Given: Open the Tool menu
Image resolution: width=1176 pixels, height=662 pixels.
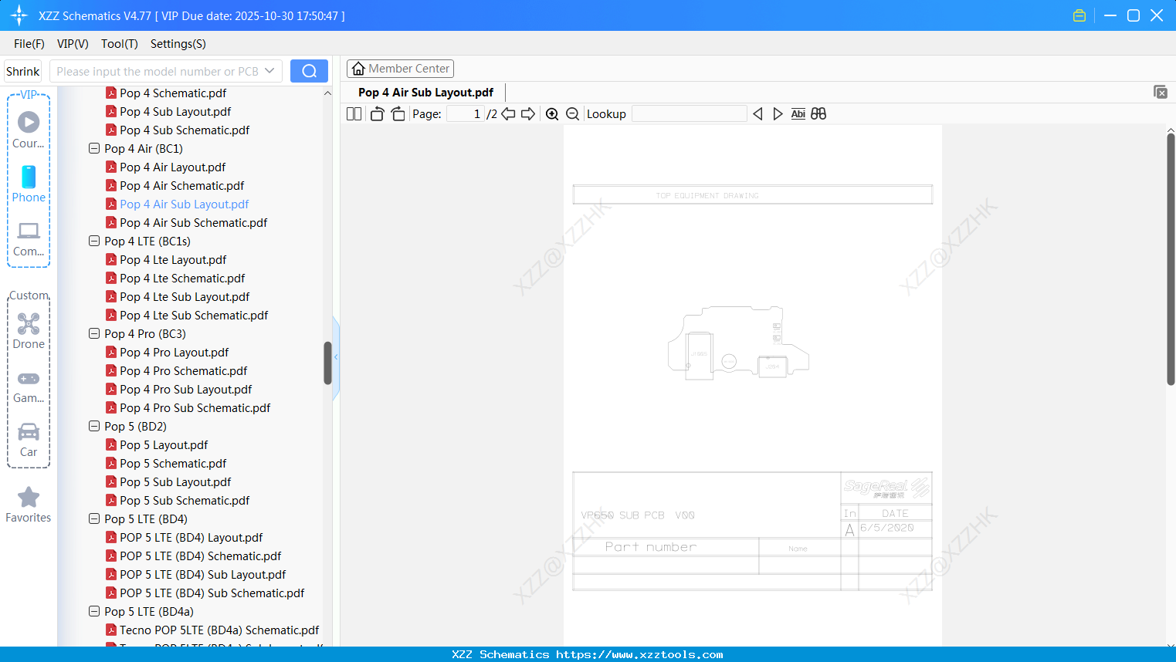Looking at the screenshot, I should (119, 44).
